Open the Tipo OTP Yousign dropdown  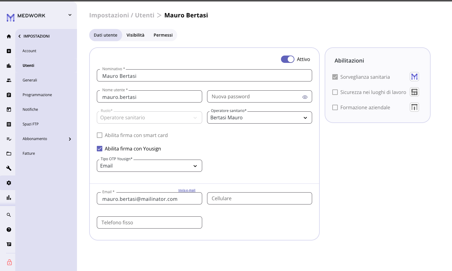point(149,166)
